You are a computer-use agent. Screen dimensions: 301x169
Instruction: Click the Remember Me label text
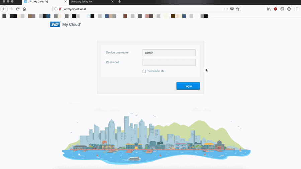click(x=156, y=71)
